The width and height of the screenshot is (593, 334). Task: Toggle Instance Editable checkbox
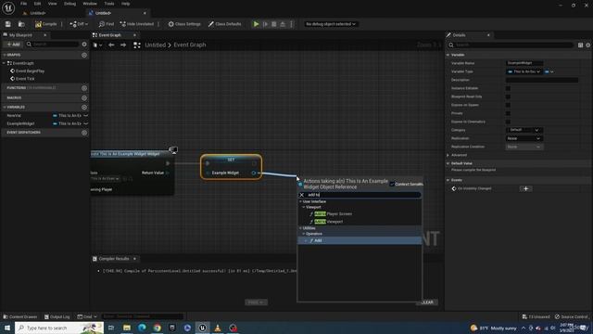pyautogui.click(x=508, y=88)
